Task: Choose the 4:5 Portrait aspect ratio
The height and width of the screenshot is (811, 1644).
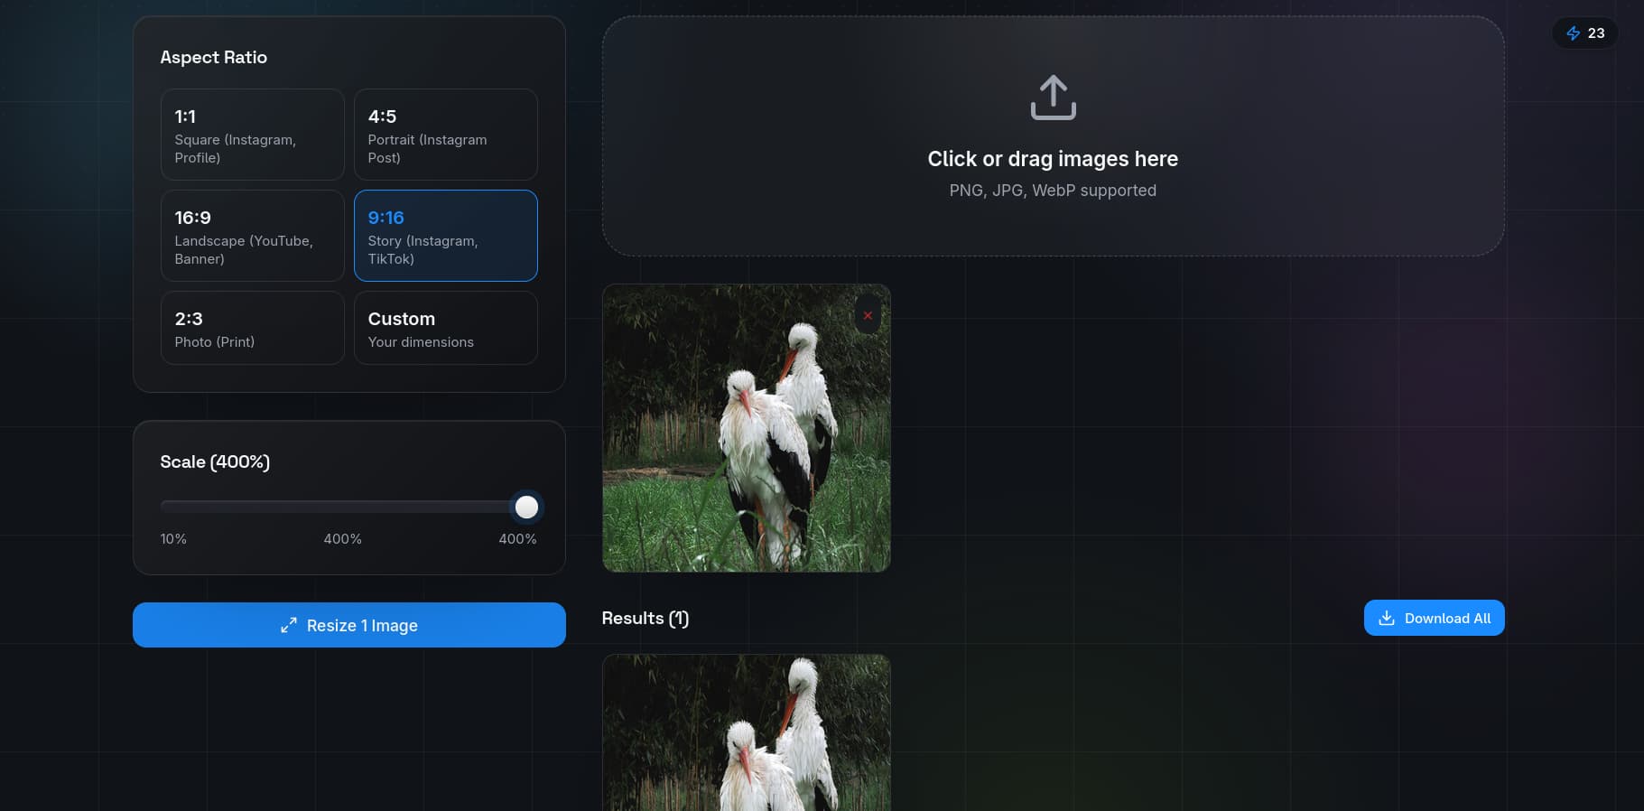Action: (x=445, y=135)
